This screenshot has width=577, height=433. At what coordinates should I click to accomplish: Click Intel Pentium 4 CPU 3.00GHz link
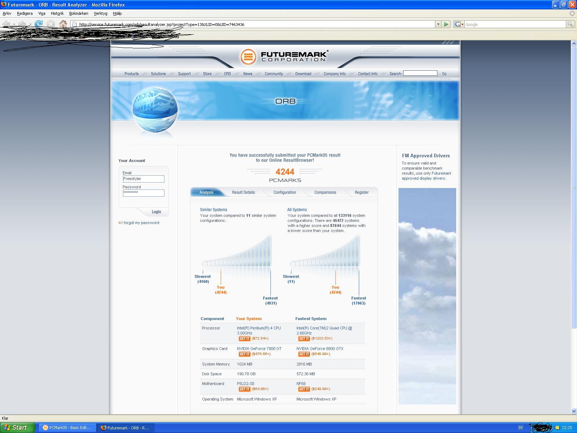click(259, 331)
